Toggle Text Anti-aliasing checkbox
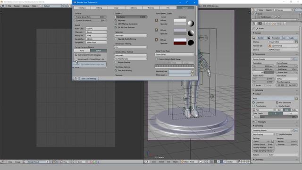 116,70
